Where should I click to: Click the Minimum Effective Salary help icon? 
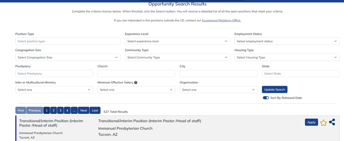pyautogui.click(x=136, y=82)
